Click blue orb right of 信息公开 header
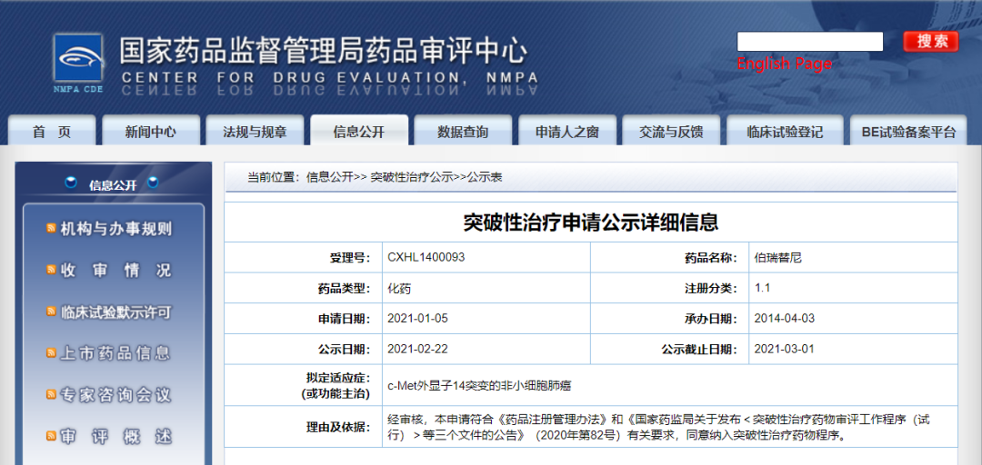Viewport: 982px width, 465px height. coord(153,183)
